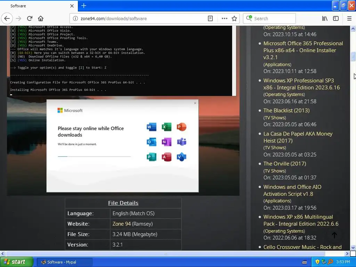Click the vertical scrollbar down arrow
The image size is (356, 267).
(x=353, y=248)
